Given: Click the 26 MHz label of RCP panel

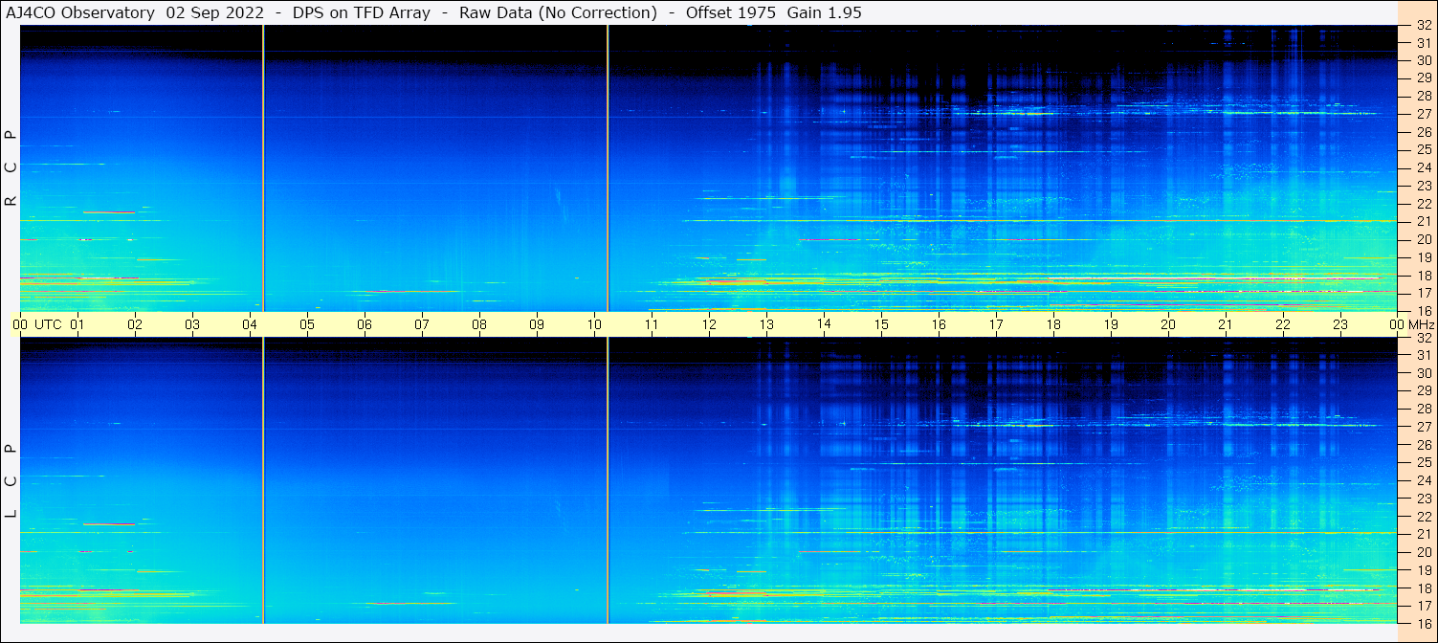Looking at the screenshot, I should pos(1424,132).
